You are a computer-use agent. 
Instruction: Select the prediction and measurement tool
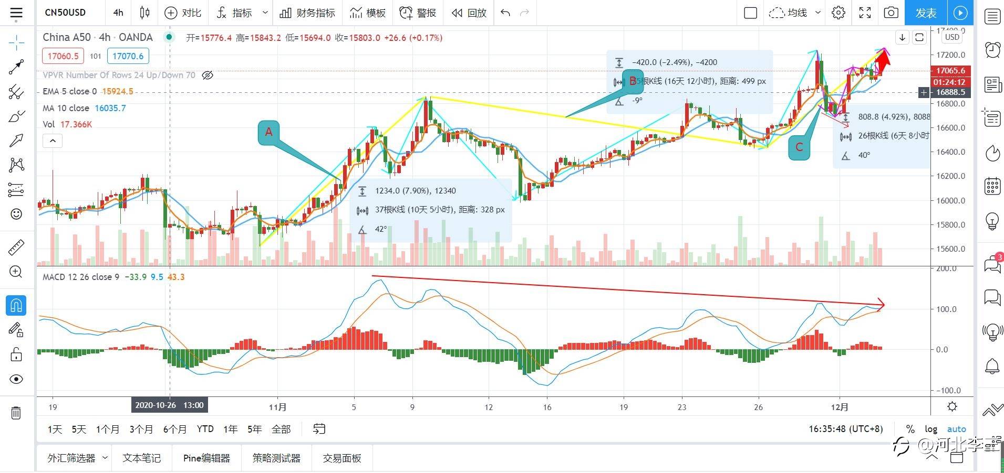[16, 189]
